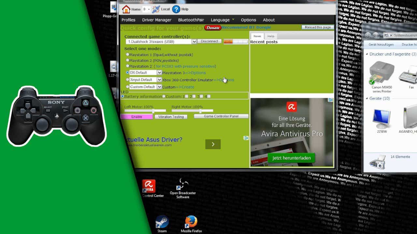Click the AdChoices icon on Avira ad
The height and width of the screenshot is (234, 417).
pos(331,100)
